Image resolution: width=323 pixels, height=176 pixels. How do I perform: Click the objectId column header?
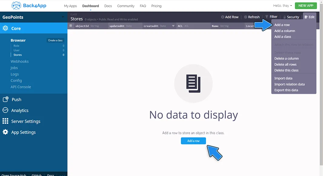click(x=91, y=26)
